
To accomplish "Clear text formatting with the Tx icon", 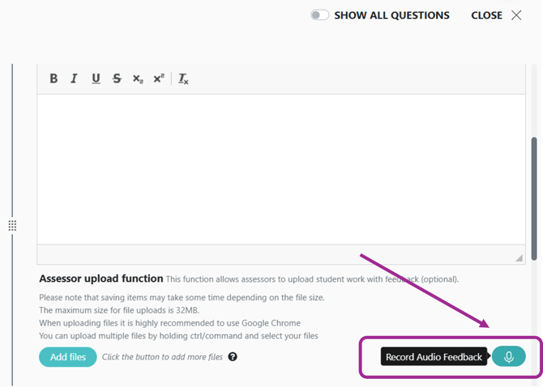I will (183, 79).
